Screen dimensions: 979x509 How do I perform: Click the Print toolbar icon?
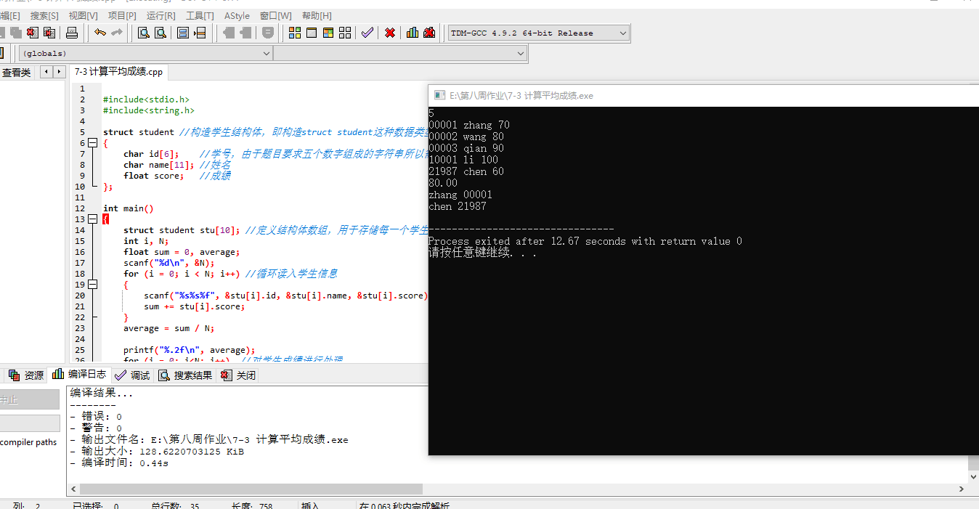click(x=72, y=33)
